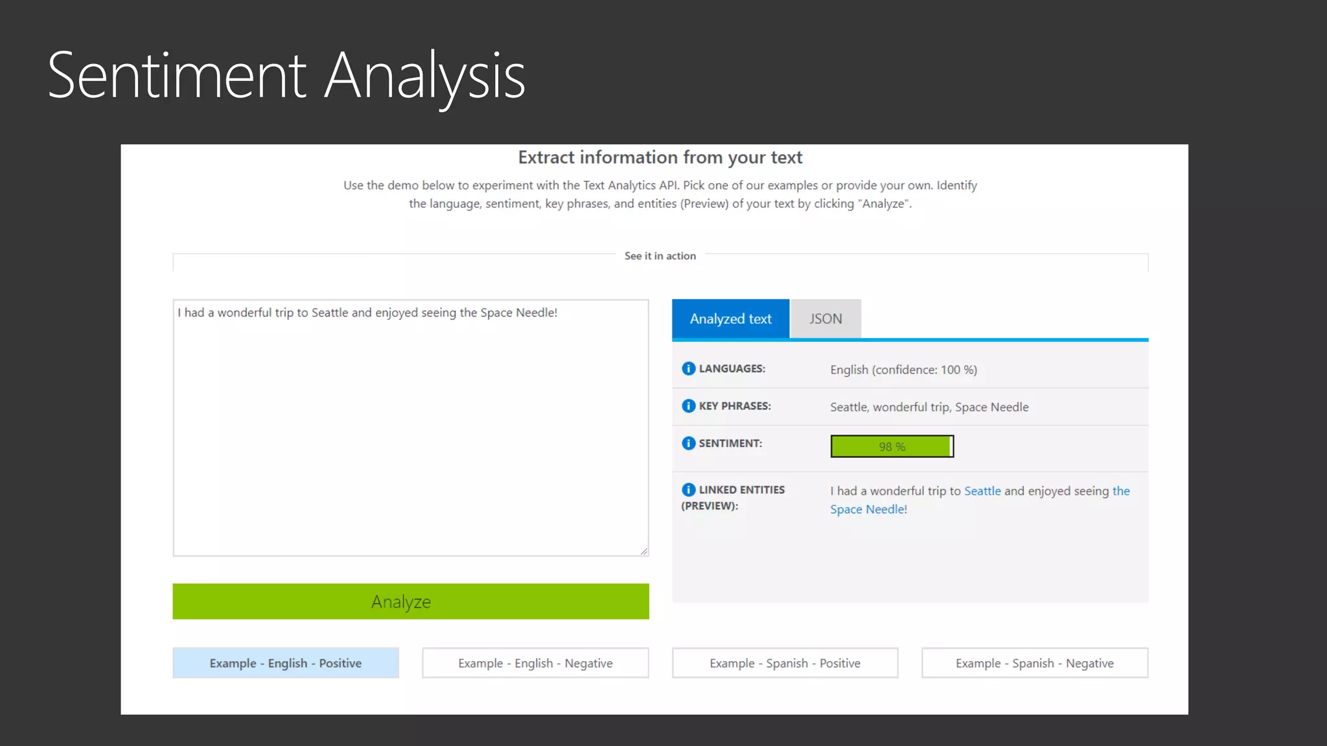The image size is (1327, 746).
Task: Choose Example - English - Positive
Action: pyautogui.click(x=285, y=663)
